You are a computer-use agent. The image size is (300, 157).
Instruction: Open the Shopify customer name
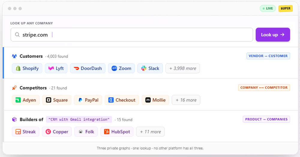31,68
